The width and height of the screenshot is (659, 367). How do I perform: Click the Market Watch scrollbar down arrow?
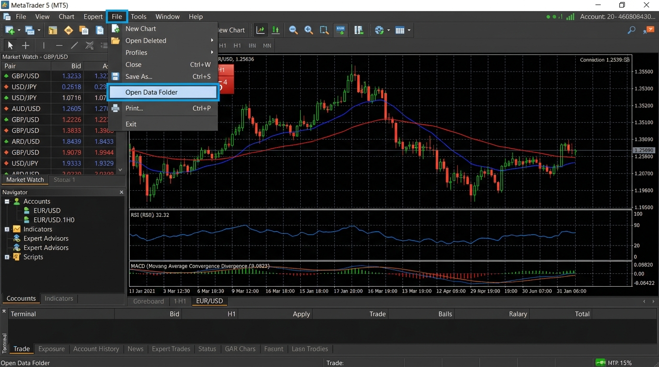(x=120, y=170)
